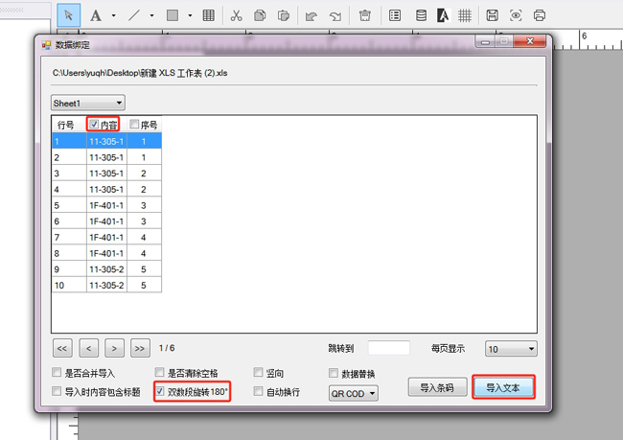Open the QR COD barcode type dropdown
623x440 pixels.
[x=354, y=393]
